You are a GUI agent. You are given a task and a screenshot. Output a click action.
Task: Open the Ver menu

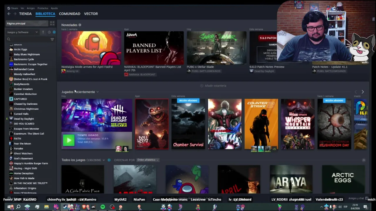pos(22,8)
